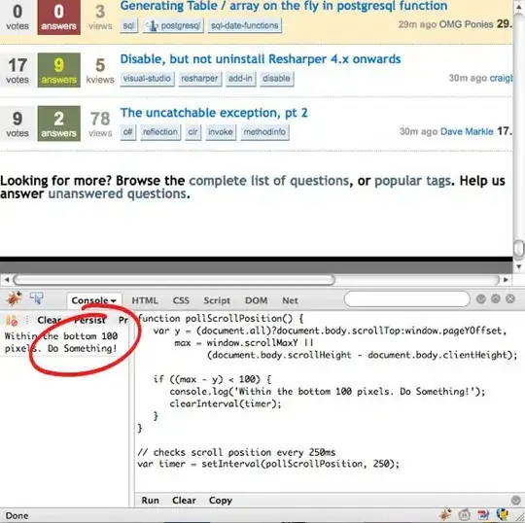Toggle the command editor collapse icon beside Copy
The image size is (525, 523).
tap(516, 500)
